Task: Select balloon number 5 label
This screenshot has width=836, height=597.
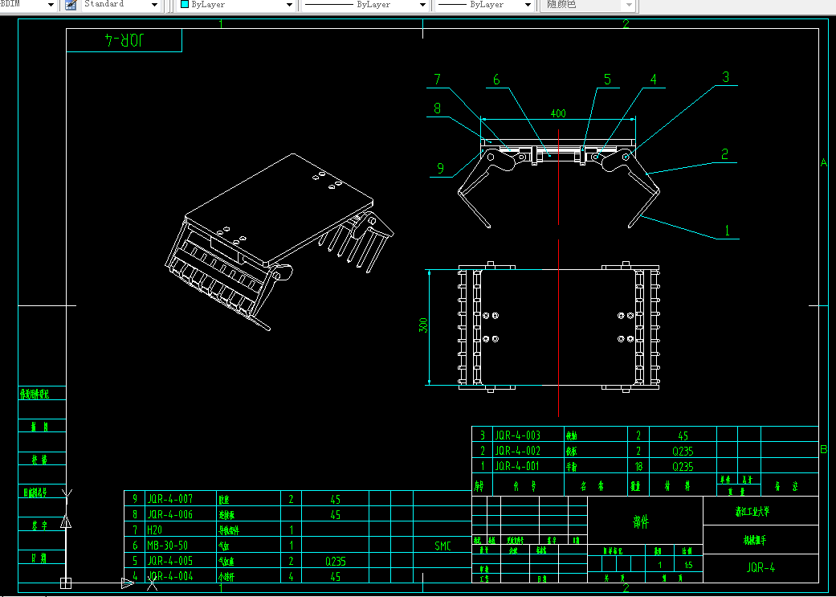Action: point(607,80)
